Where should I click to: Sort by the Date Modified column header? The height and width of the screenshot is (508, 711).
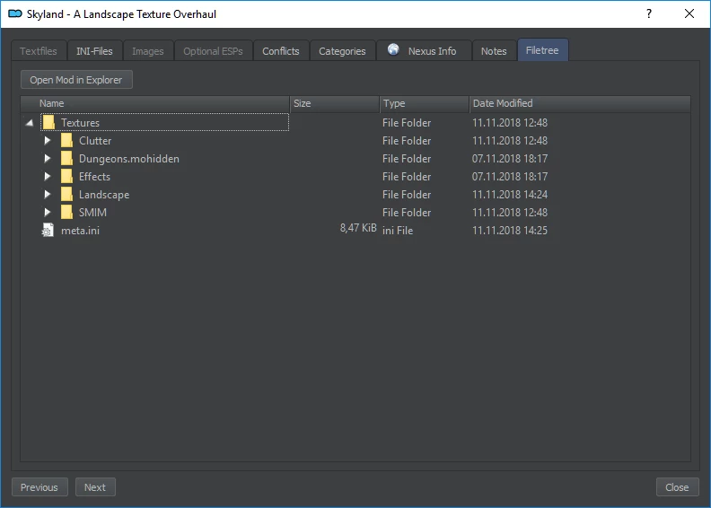click(x=580, y=103)
